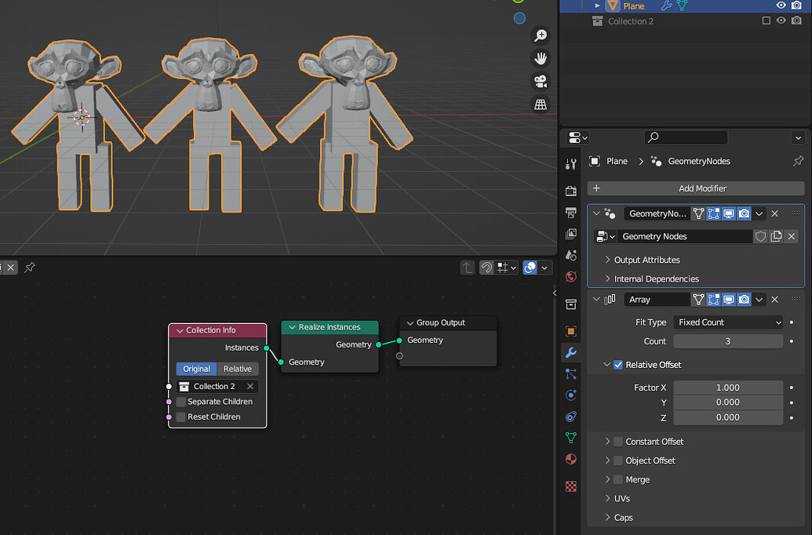Browse node groups dropdown beside Geometry Nodes
The height and width of the screenshot is (535, 812).
pyautogui.click(x=605, y=236)
